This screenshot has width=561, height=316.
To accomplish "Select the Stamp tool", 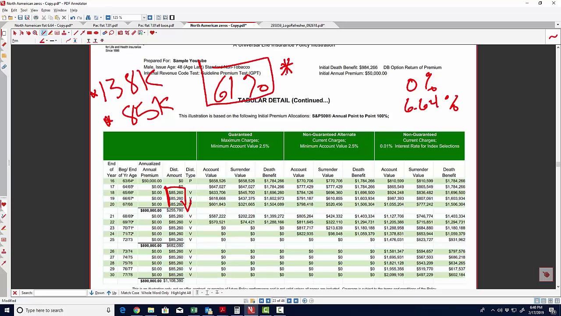I will (x=64, y=33).
